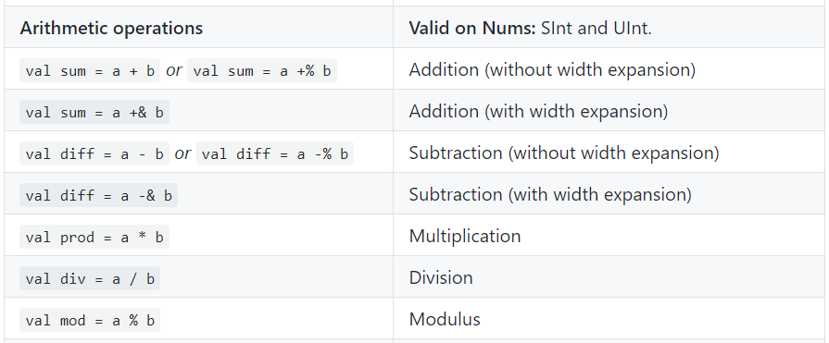Click the 'val sum = a + b' code snippet
This screenshot has height=343, width=829.
(x=90, y=70)
